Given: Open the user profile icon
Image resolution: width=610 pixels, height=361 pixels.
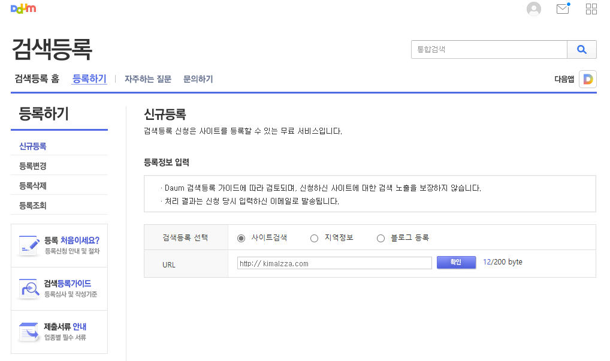Looking at the screenshot, I should [x=533, y=8].
